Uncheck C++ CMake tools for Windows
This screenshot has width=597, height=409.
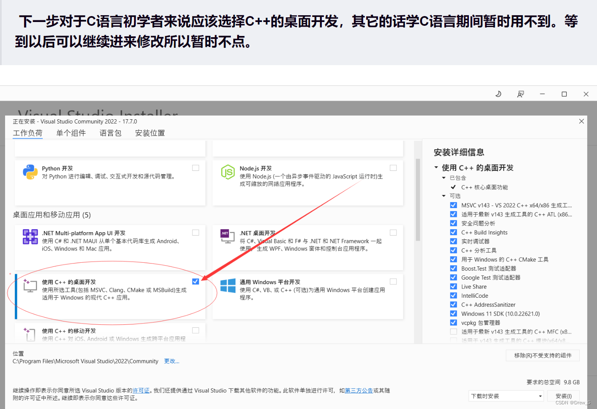454,259
